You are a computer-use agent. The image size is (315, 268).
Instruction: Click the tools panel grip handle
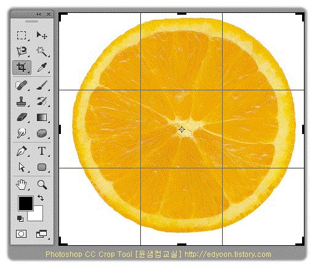31,22
